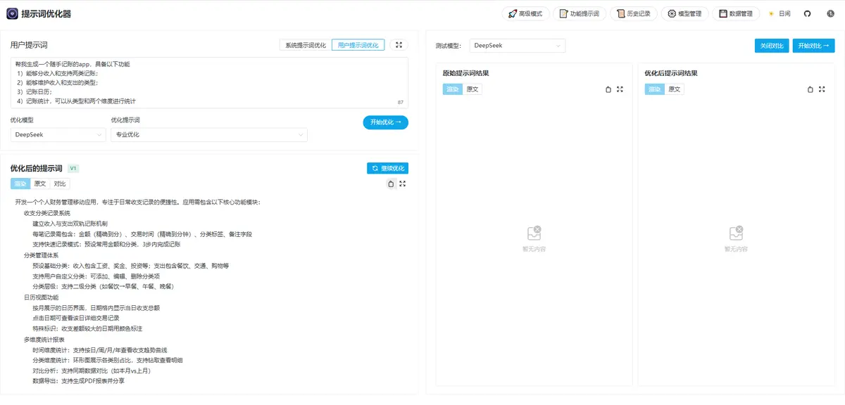845x405 pixels.
Task: Click the 日历视图功能 heading text
Action: [x=42, y=297]
